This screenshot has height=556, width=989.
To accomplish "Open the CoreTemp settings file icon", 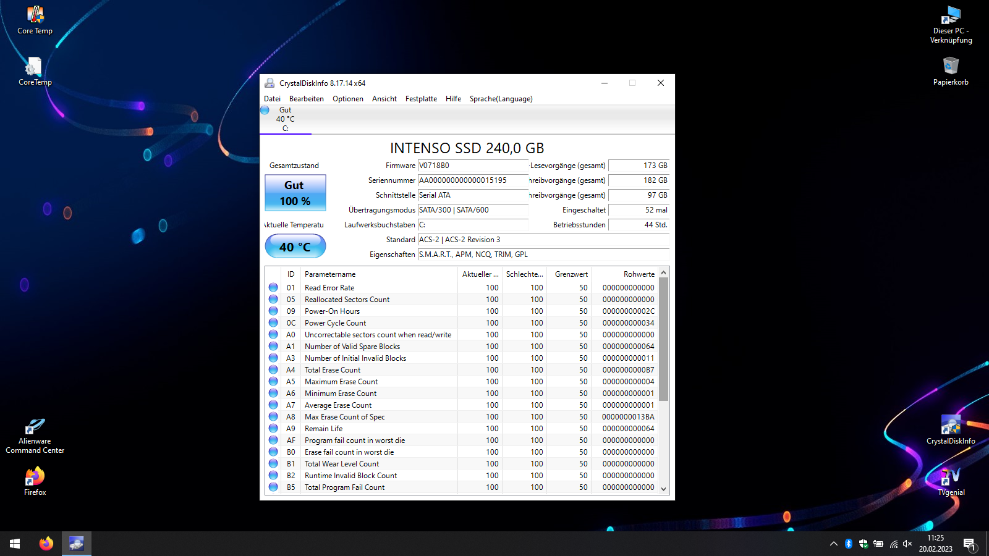I will pos(35,71).
